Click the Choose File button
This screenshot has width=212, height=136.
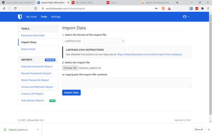pyautogui.click(x=70, y=68)
